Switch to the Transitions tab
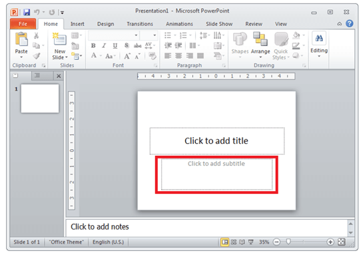Viewport: 361px width, 253px height. [140, 24]
